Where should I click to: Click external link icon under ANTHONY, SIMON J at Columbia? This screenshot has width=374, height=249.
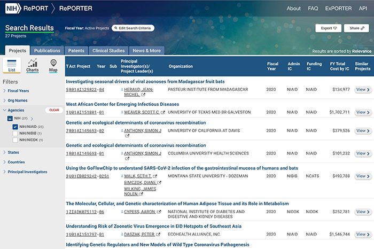point(127,158)
